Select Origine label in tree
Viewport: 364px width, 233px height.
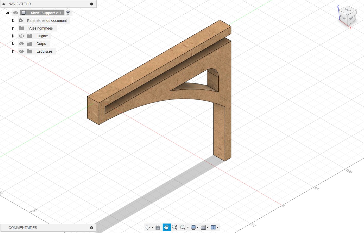tap(42, 36)
